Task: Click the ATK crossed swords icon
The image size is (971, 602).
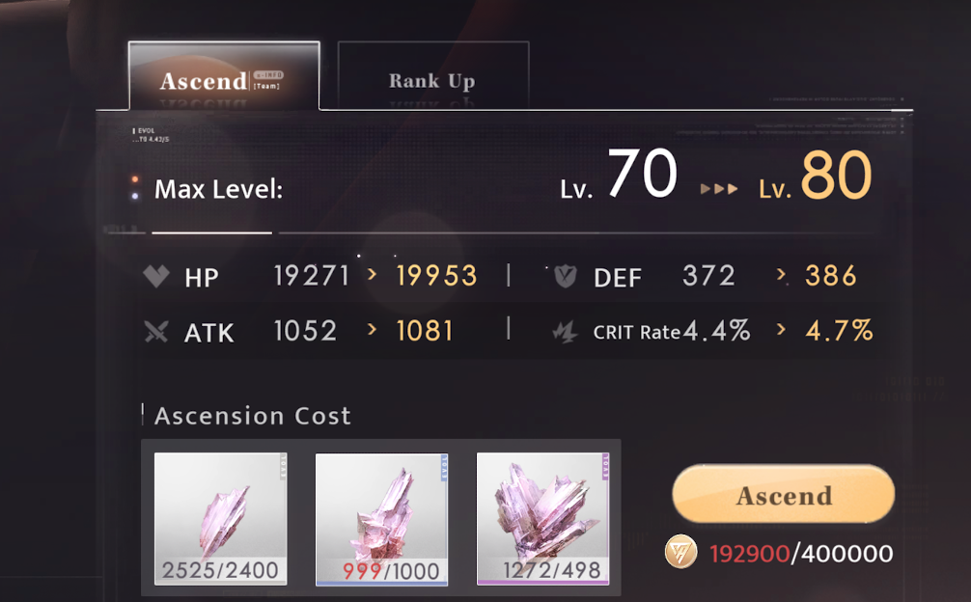Action: pos(156,332)
